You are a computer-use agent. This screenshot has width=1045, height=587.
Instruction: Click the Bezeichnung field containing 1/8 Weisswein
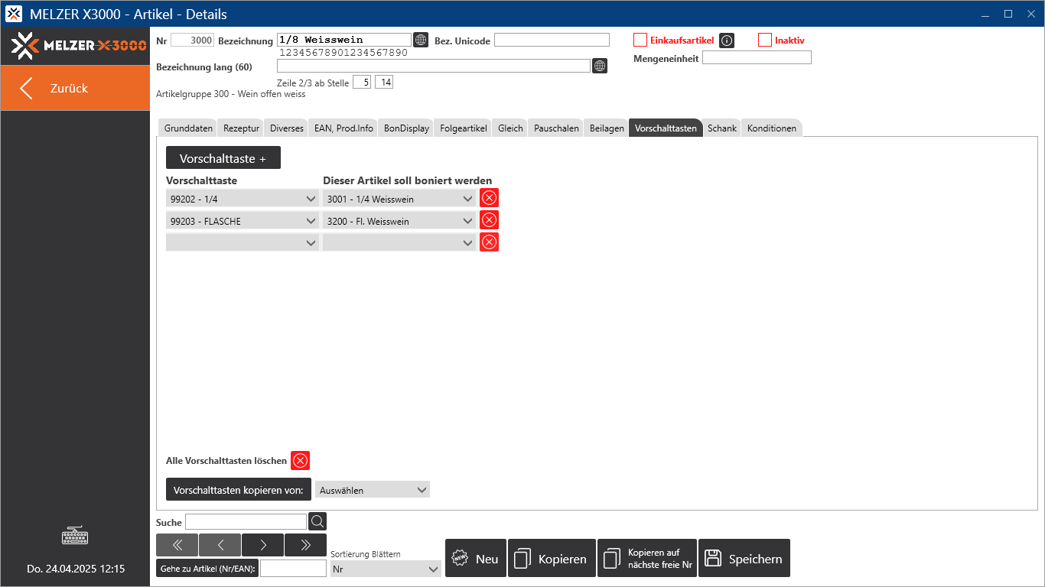pos(344,40)
